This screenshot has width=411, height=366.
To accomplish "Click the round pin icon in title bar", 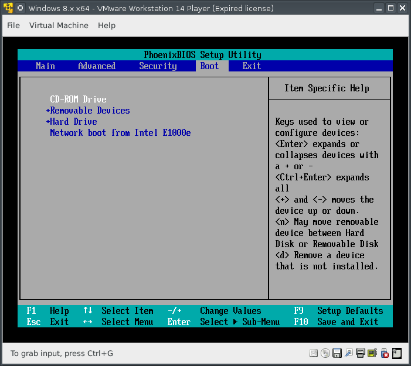I will (x=20, y=8).
